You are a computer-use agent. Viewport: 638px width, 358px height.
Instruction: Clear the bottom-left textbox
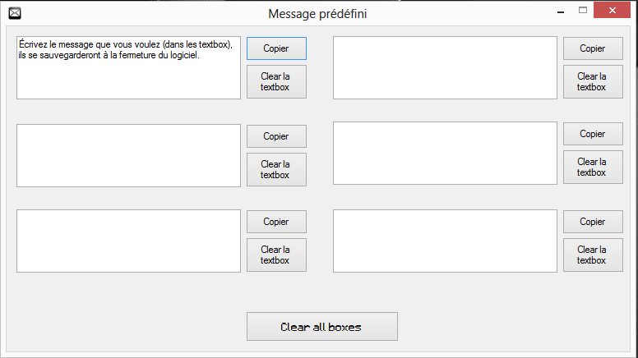276,255
